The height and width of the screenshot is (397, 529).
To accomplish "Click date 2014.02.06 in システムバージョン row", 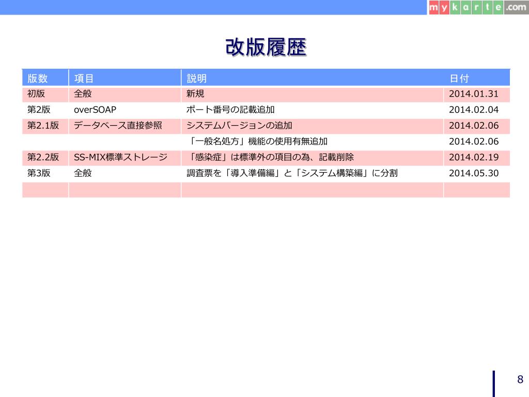I will click(474, 125).
